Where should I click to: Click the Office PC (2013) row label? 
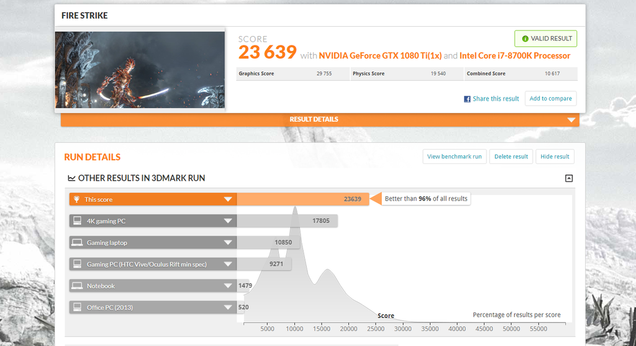tap(110, 307)
